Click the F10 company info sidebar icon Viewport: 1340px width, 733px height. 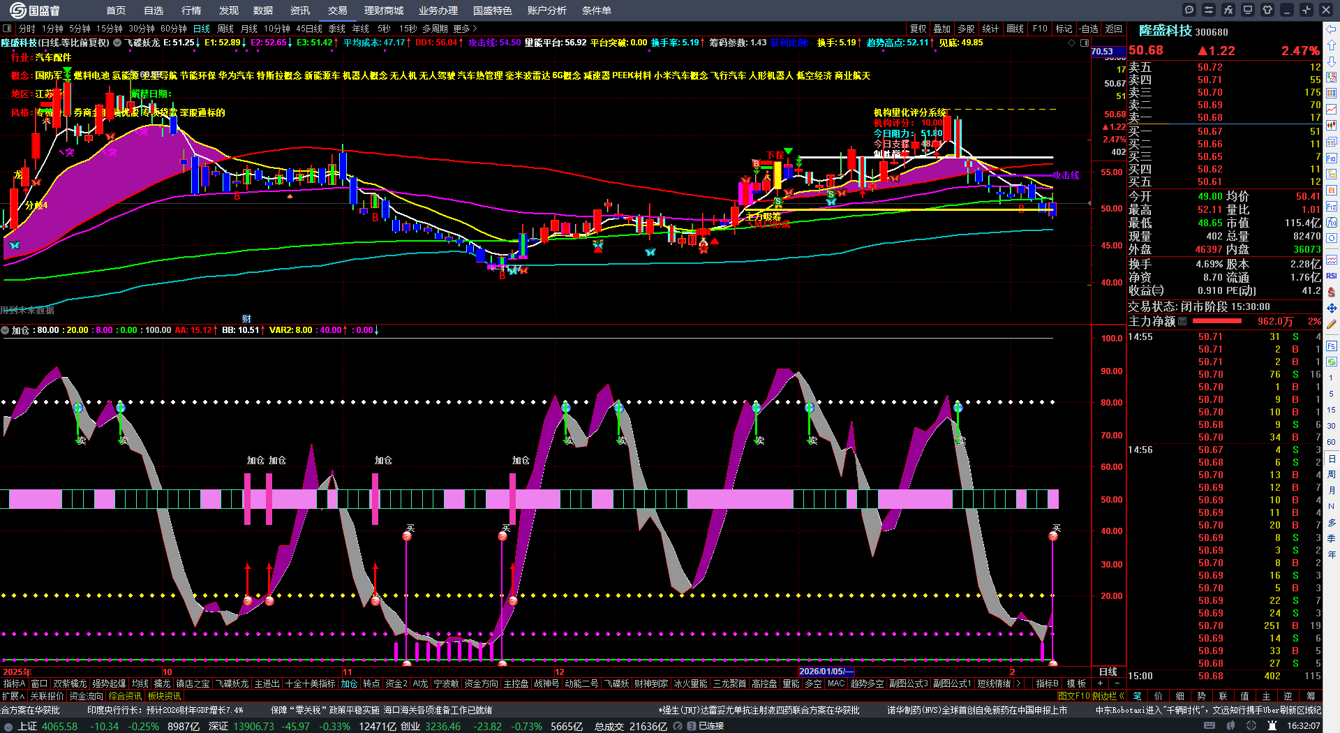[x=1332, y=158]
